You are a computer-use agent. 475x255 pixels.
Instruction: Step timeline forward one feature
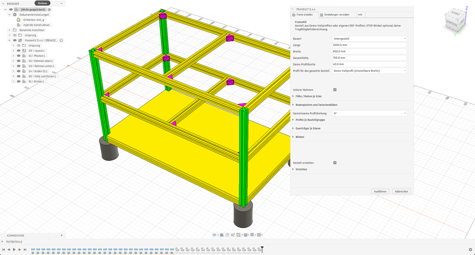tap(20, 250)
